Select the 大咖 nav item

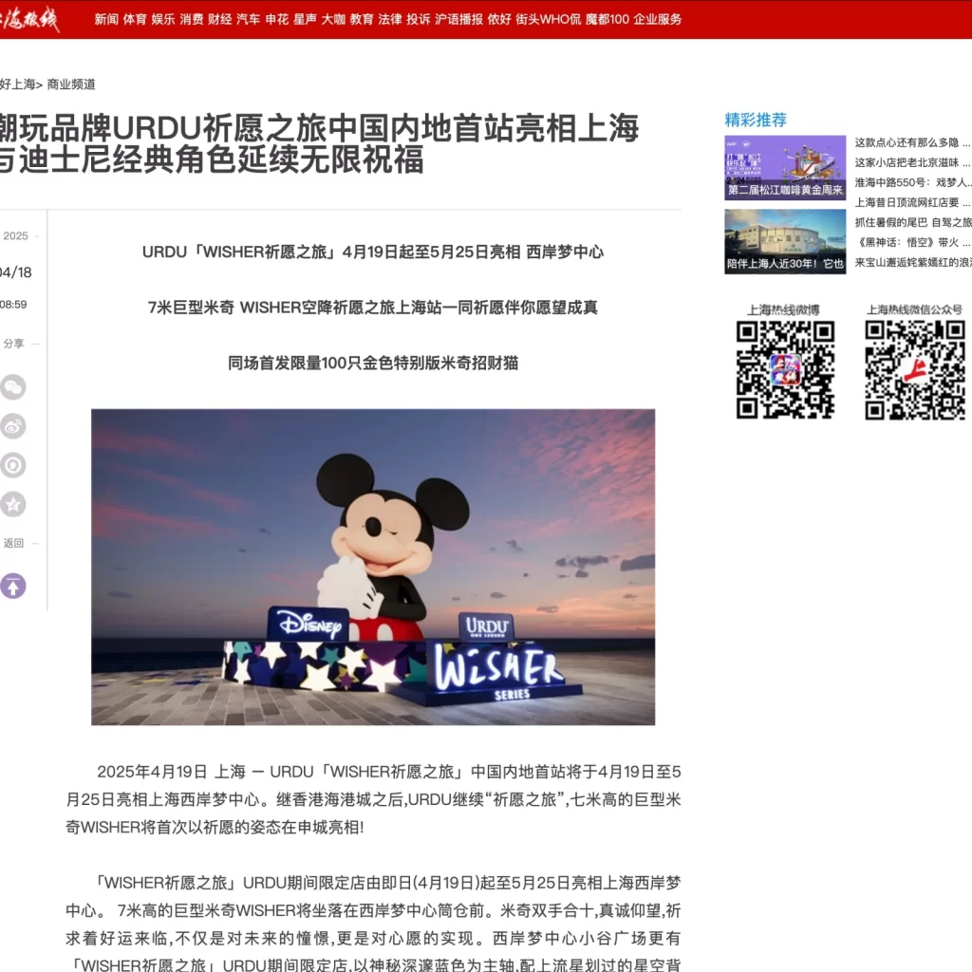[333, 19]
